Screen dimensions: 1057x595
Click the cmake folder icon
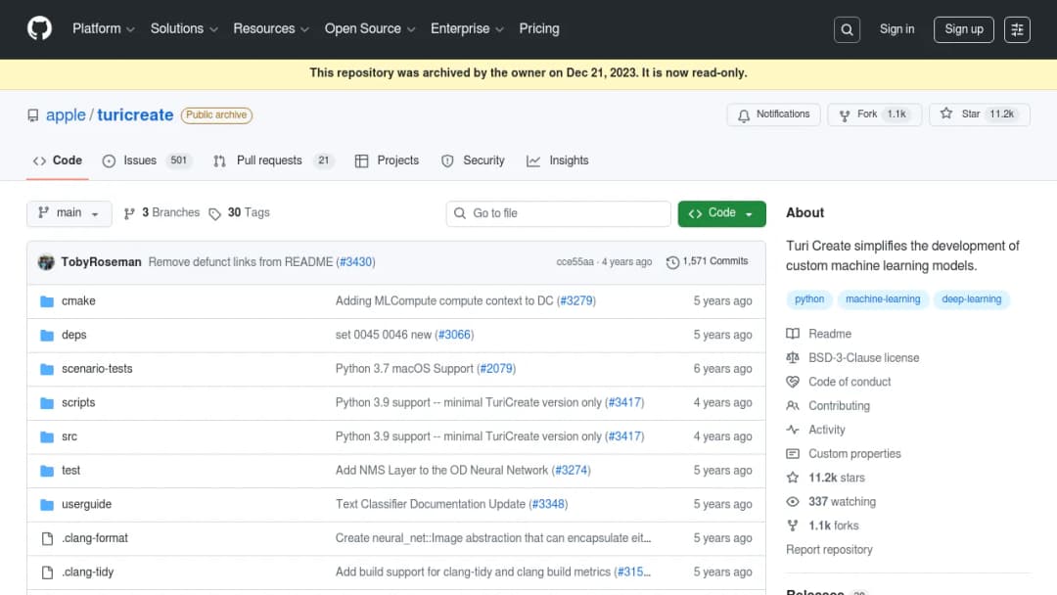(47, 301)
